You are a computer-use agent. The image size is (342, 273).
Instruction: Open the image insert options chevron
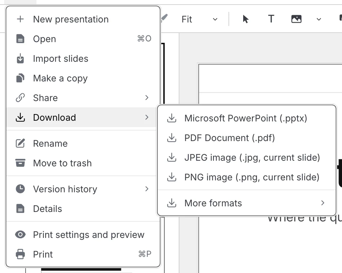click(319, 19)
